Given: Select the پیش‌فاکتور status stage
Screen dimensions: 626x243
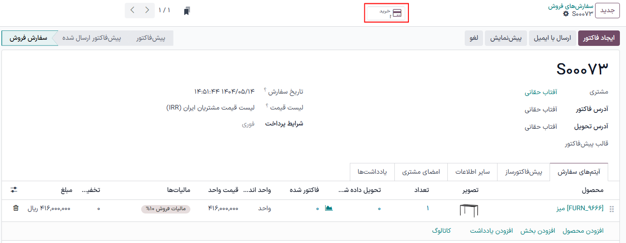Looking at the screenshot, I should pos(151,38).
